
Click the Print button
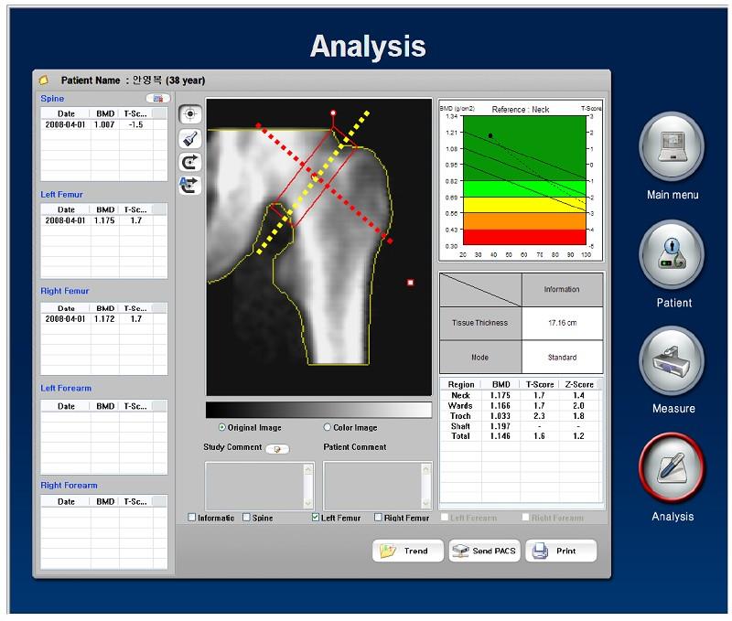click(560, 551)
